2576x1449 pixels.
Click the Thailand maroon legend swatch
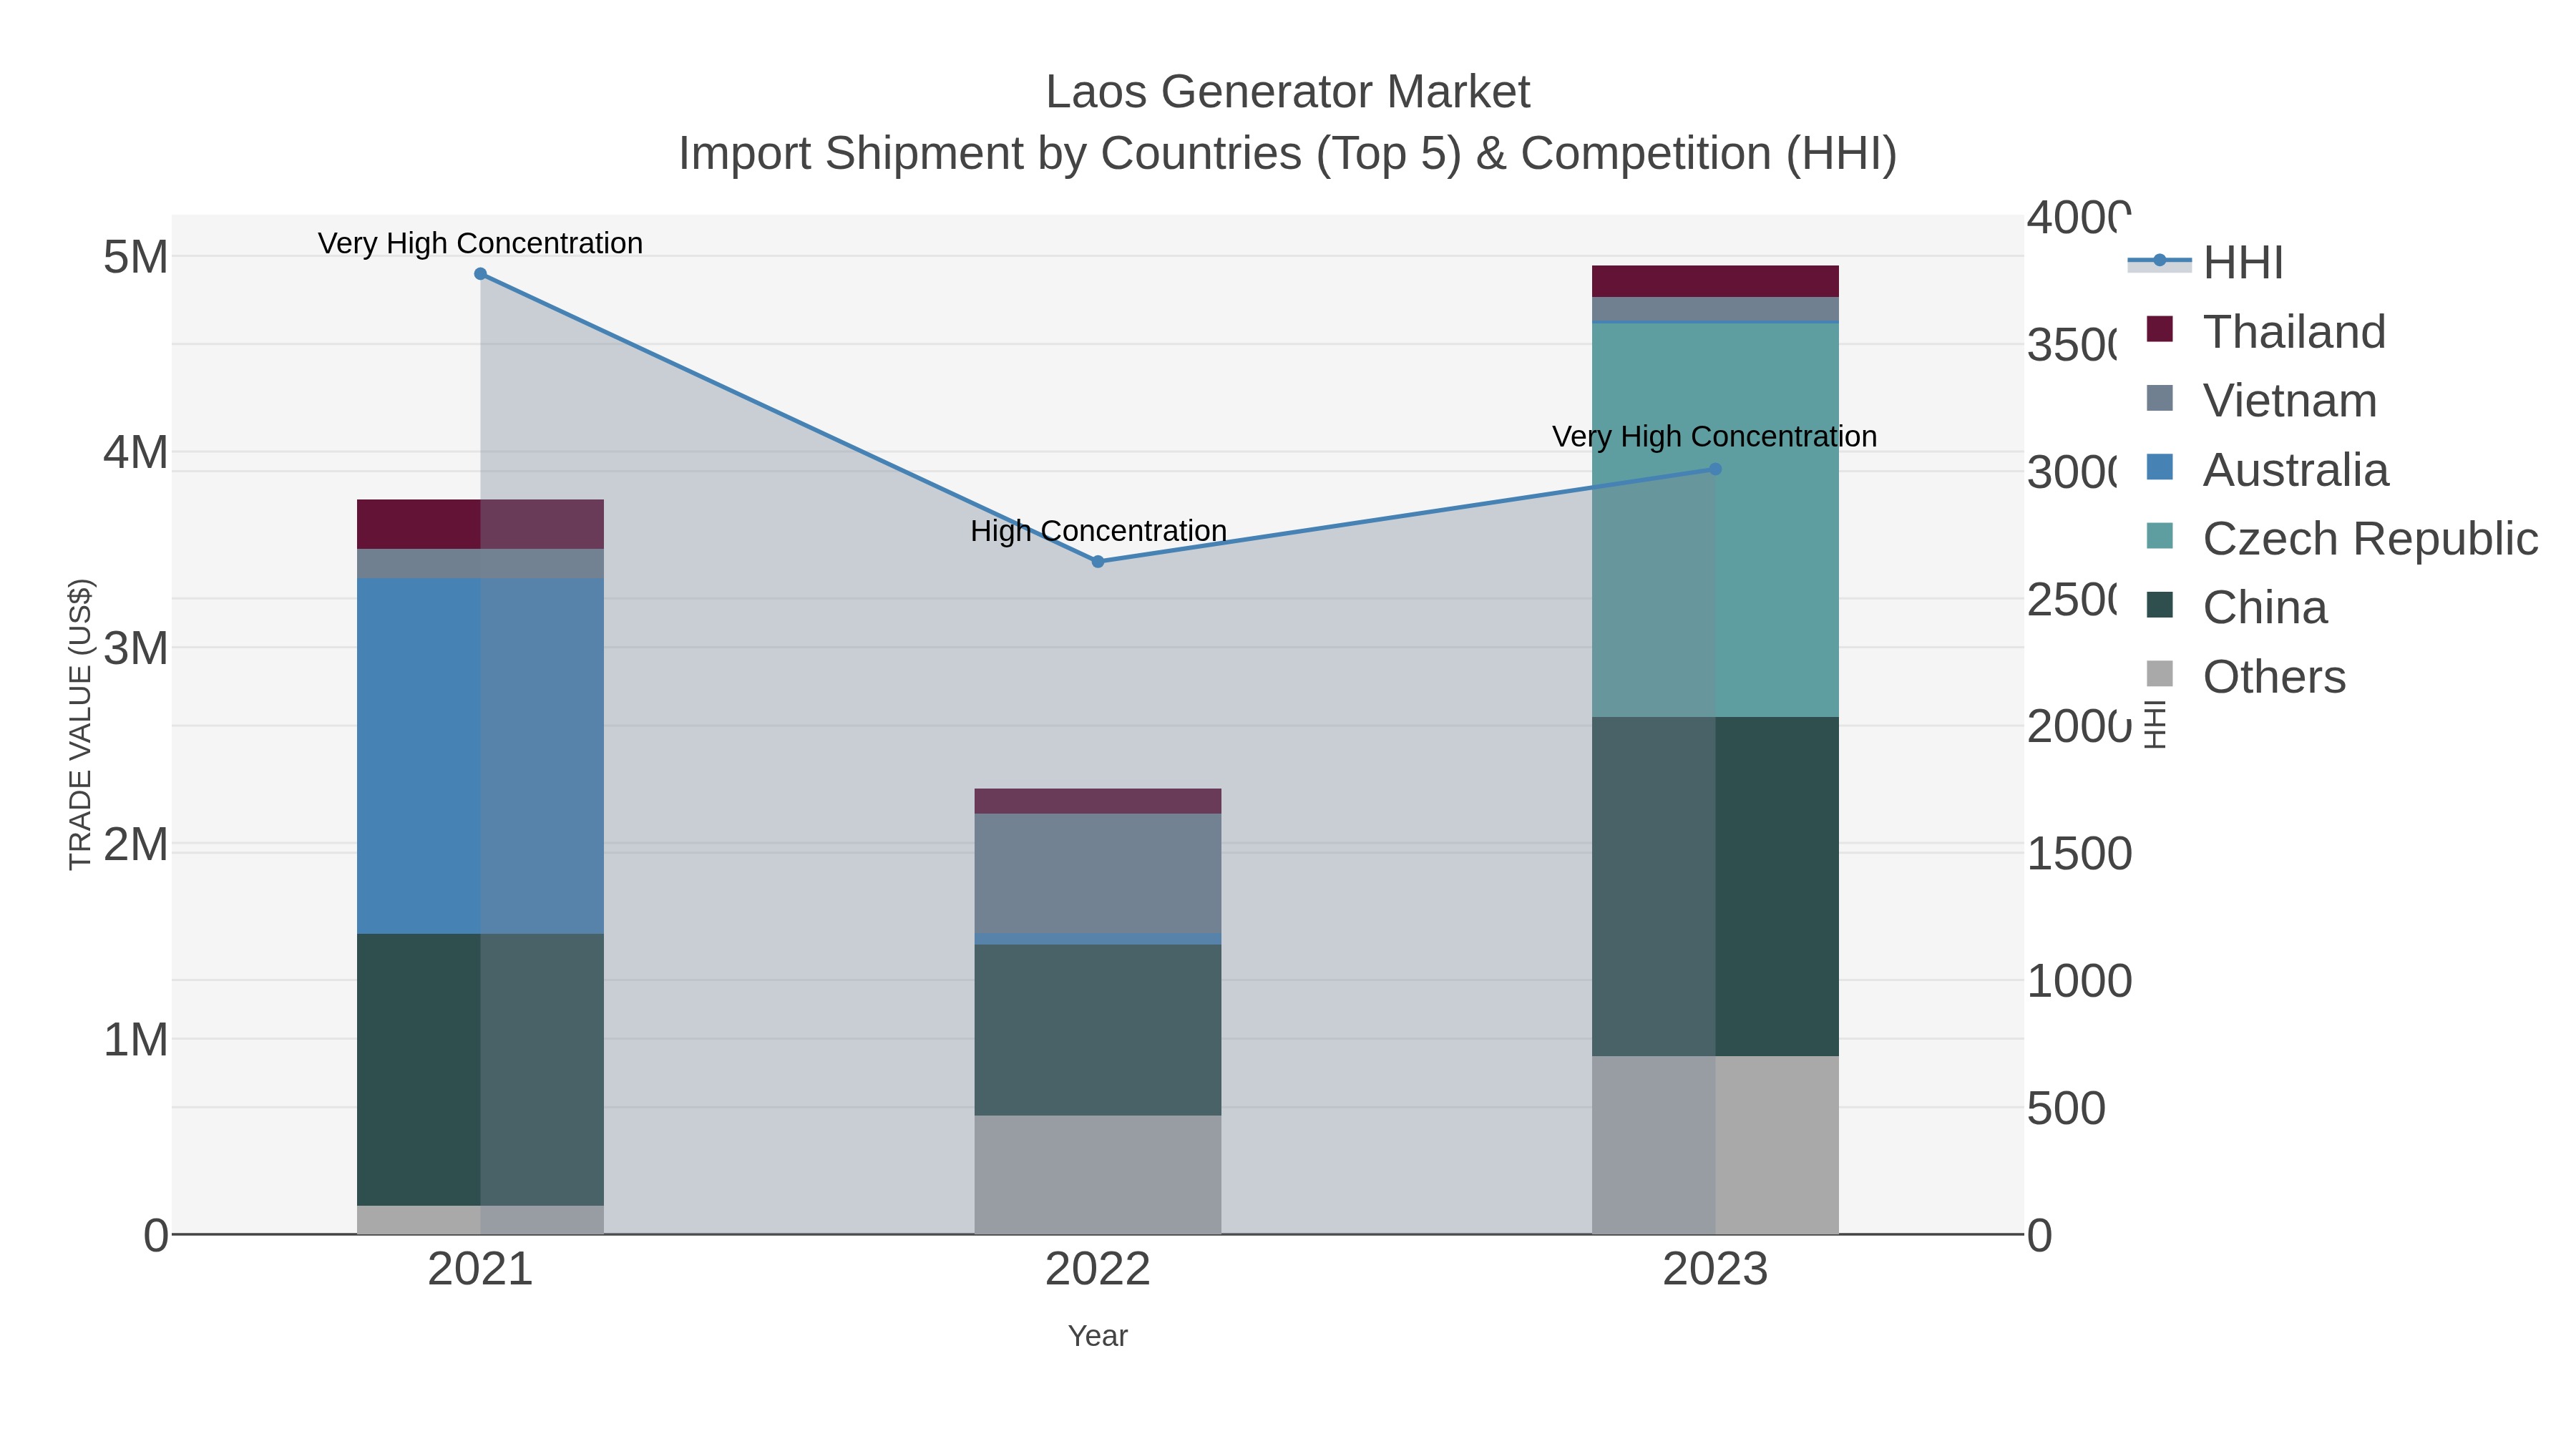(x=2160, y=329)
